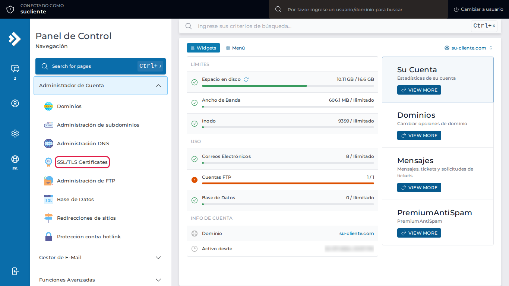Click VIEW MORE under Su Cuenta
The height and width of the screenshot is (286, 509).
tap(419, 90)
